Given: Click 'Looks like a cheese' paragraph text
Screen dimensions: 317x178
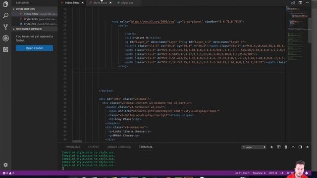Looking at the screenshot, I should (x=129, y=132).
